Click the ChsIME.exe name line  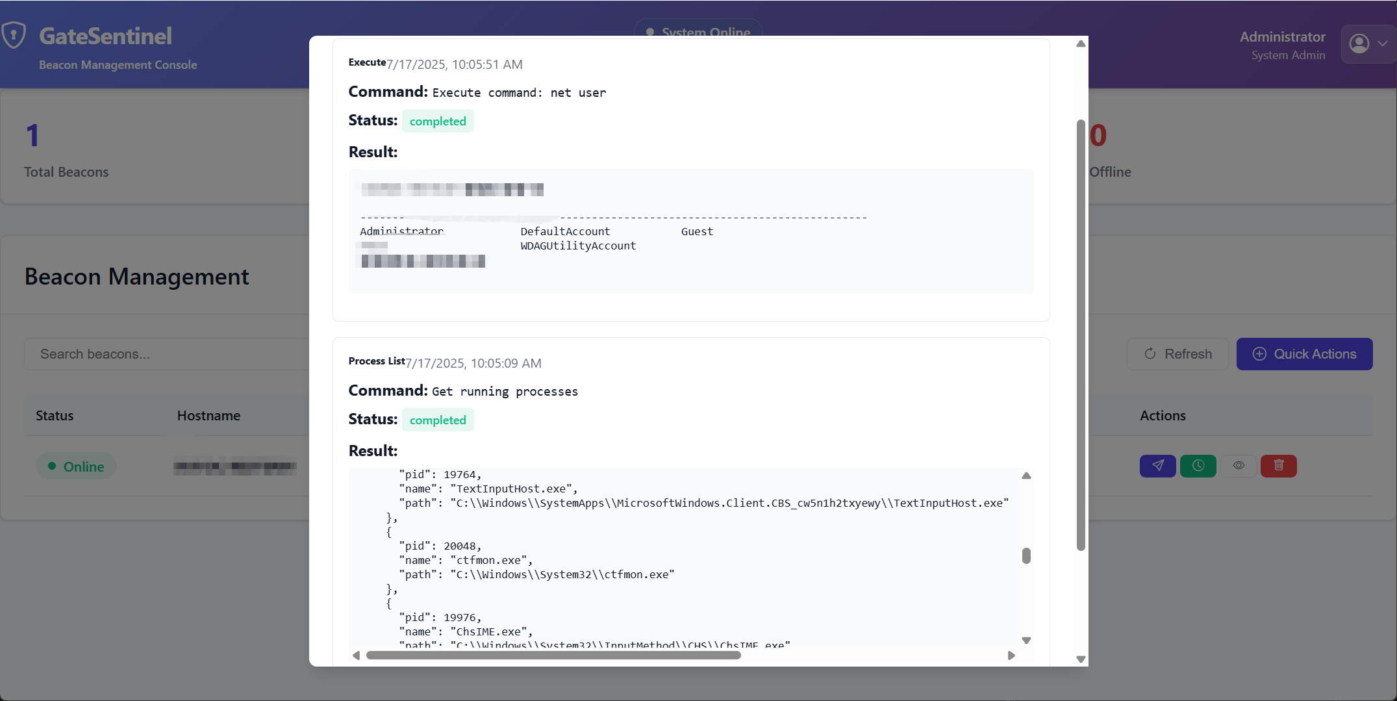pyautogui.click(x=466, y=631)
